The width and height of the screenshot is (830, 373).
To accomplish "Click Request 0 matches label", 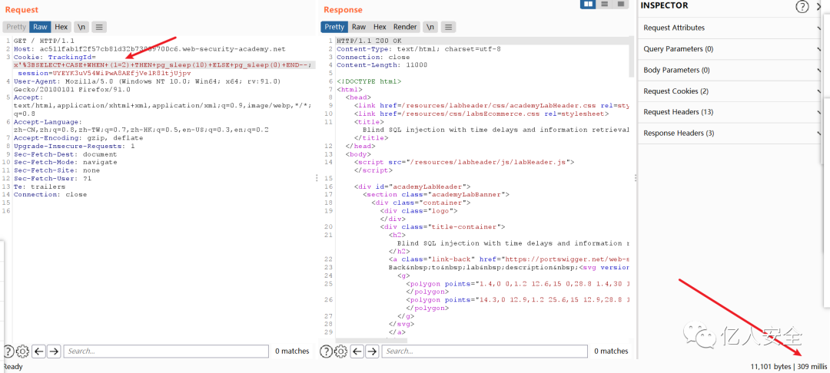I will click(292, 351).
